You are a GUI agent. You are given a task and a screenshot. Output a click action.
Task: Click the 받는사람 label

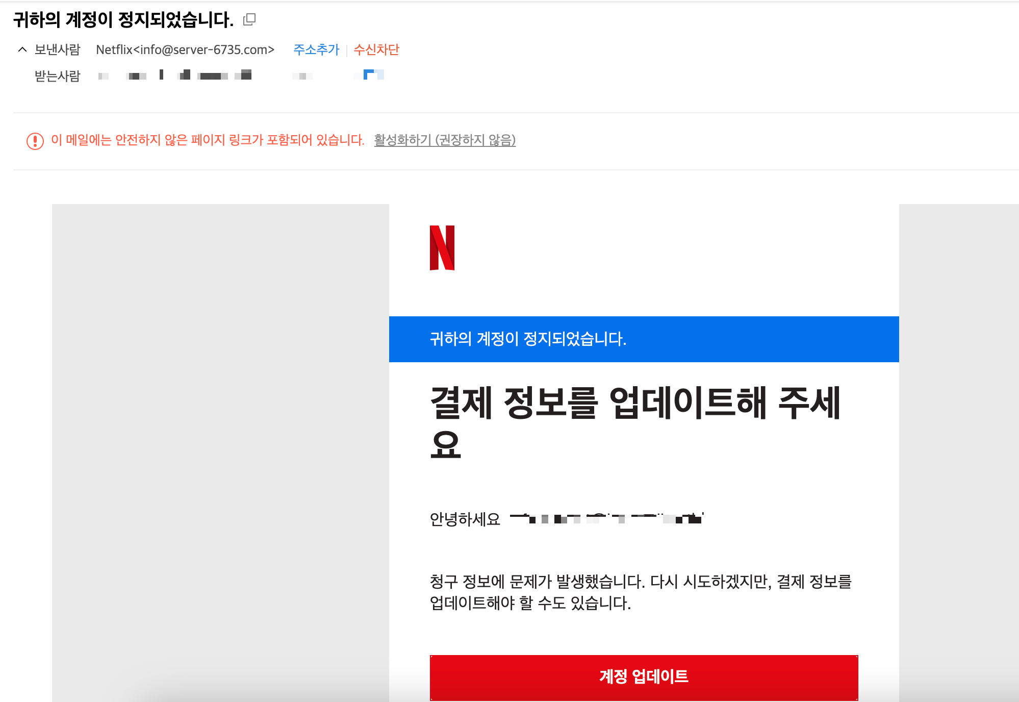point(58,76)
